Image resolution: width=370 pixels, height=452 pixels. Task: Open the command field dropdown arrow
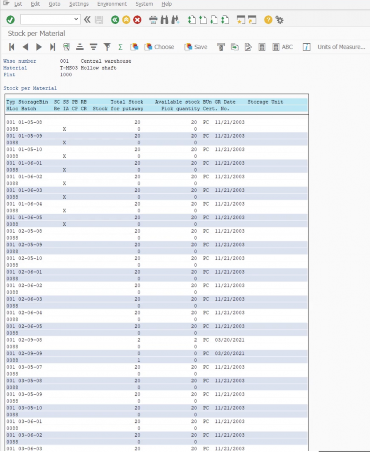click(76, 19)
